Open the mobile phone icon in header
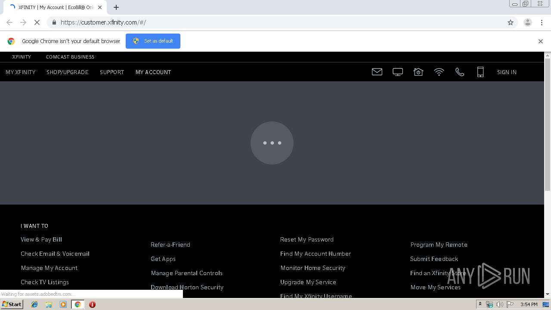 click(x=480, y=72)
